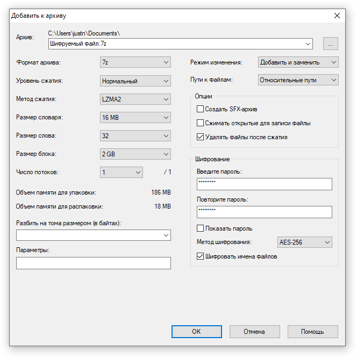Click into the Параметры text field

tap(94, 263)
